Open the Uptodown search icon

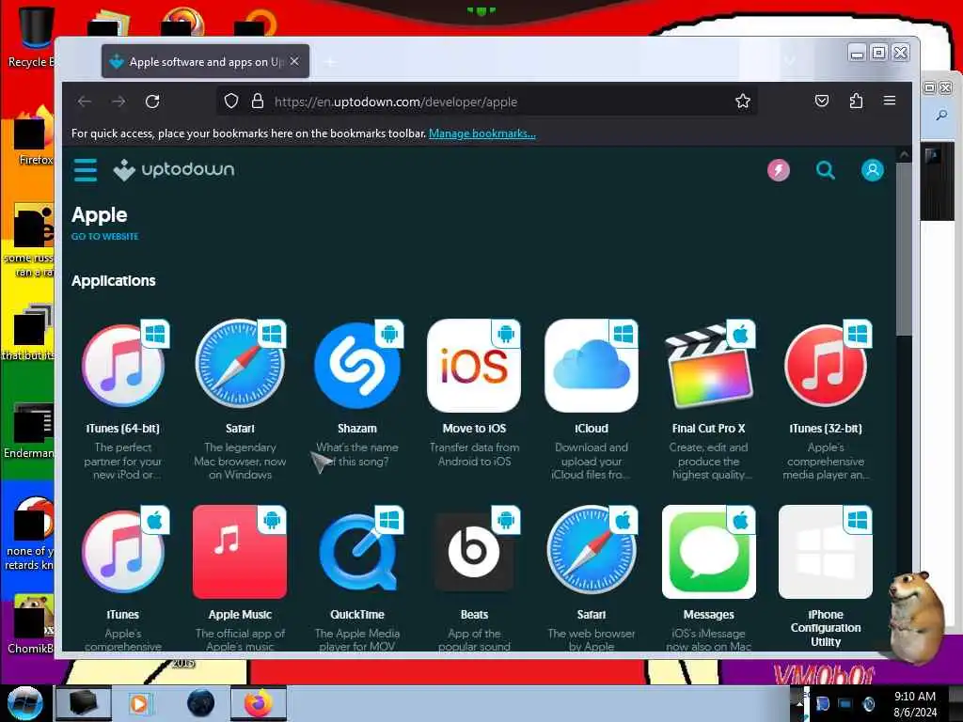coord(825,170)
